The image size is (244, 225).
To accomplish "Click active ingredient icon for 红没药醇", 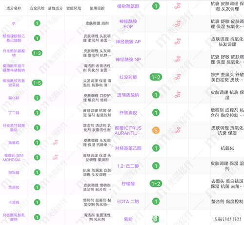I will tap(178, 77).
